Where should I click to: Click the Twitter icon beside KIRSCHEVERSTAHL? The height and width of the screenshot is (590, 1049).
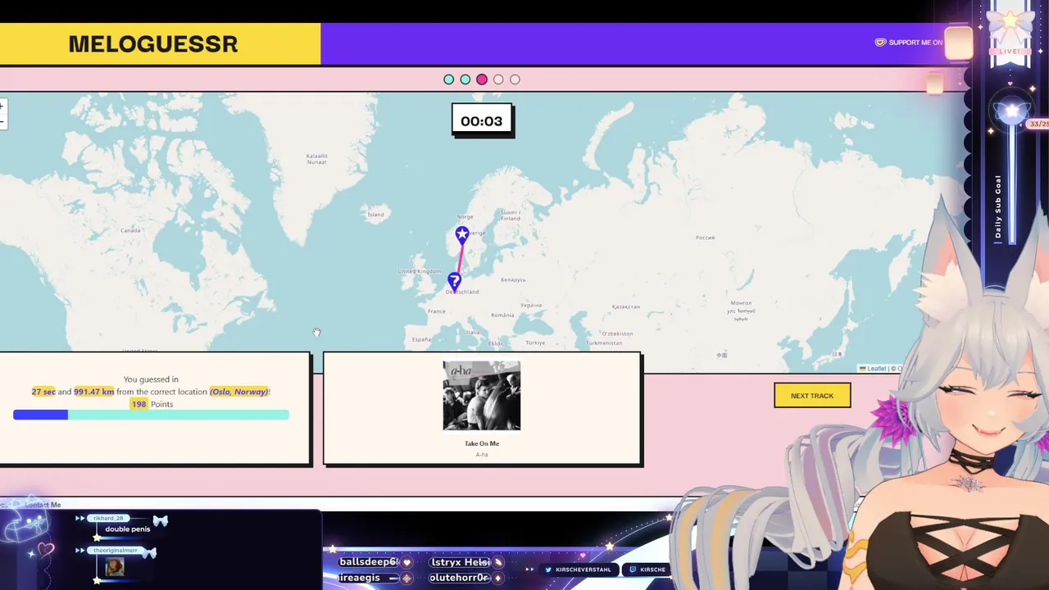pos(548,570)
